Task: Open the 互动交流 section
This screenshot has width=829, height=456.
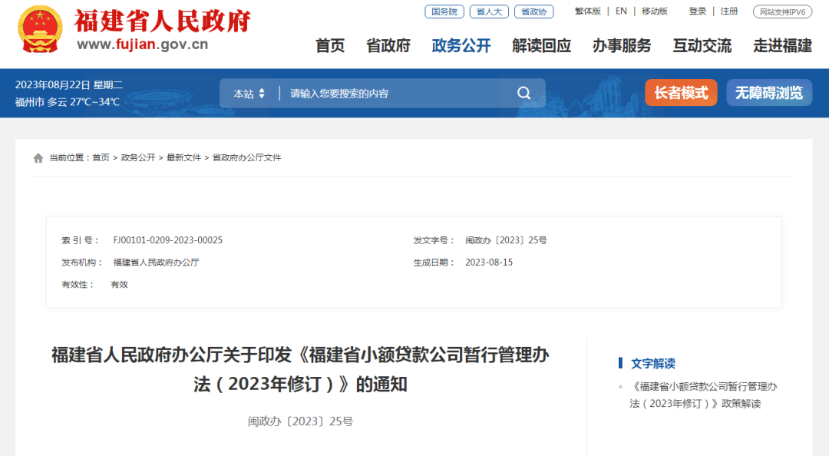Action: (x=701, y=46)
